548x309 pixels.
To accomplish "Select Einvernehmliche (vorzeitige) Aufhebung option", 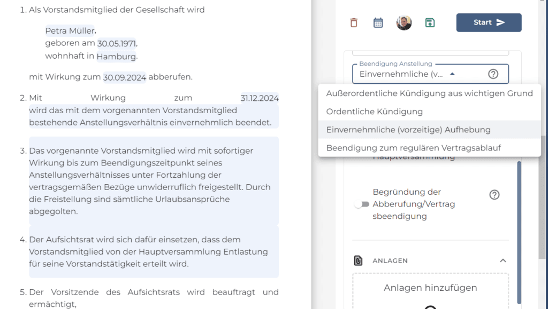I will pos(430,130).
